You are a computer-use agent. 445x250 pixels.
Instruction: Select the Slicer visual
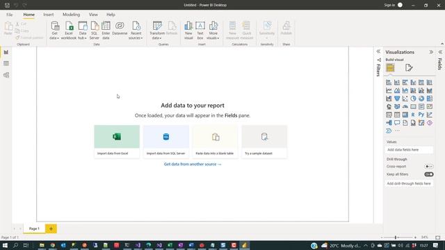tap(389, 115)
